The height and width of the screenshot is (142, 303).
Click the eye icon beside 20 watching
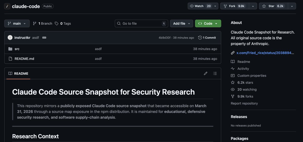[233, 90]
